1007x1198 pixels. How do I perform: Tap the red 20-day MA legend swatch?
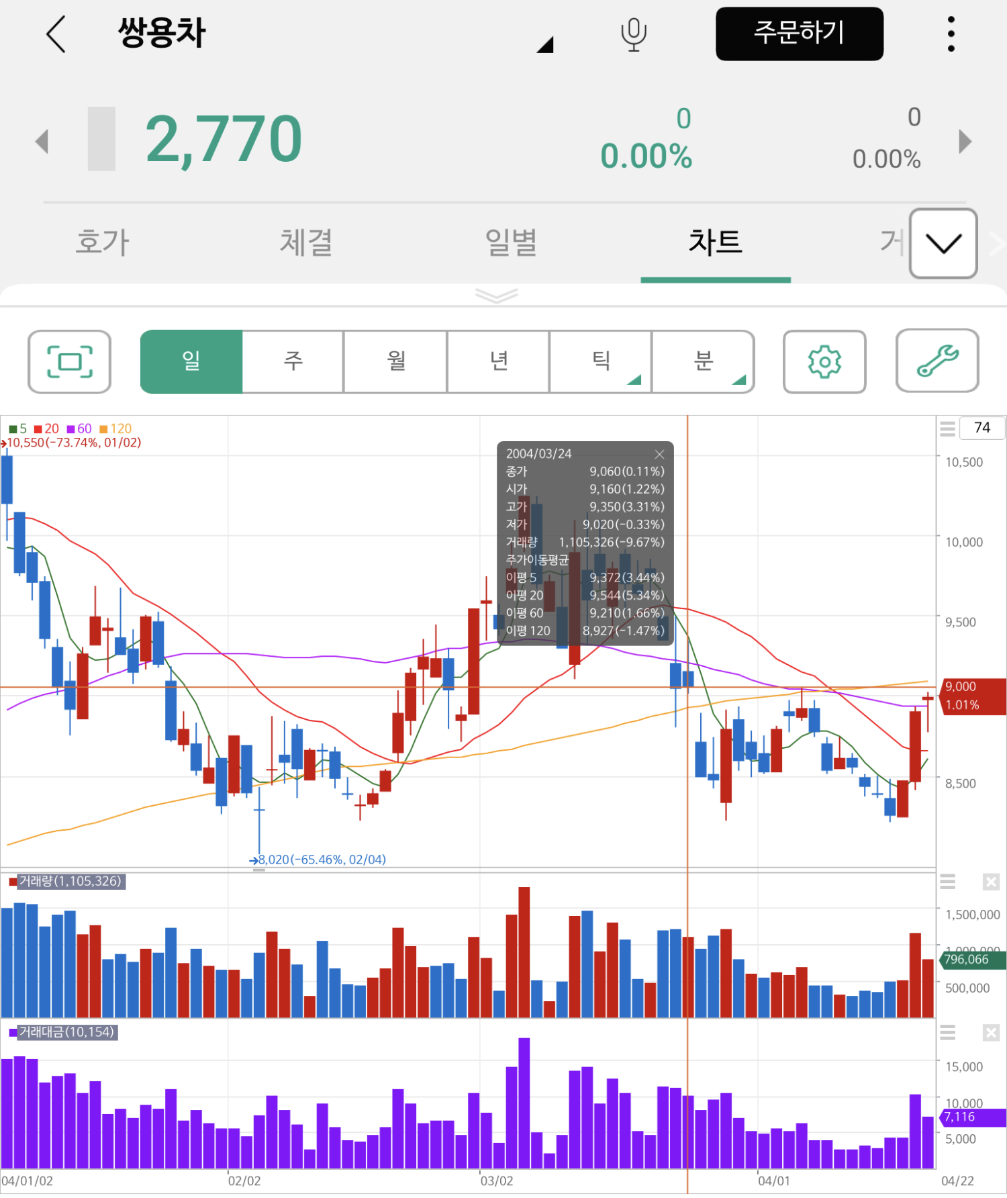coord(38,429)
